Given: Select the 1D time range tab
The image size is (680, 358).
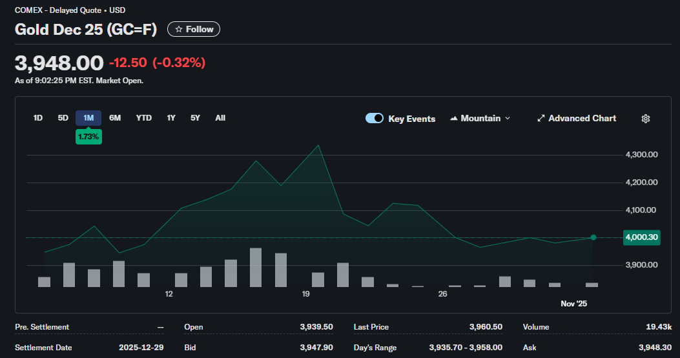Looking at the screenshot, I should click(38, 118).
